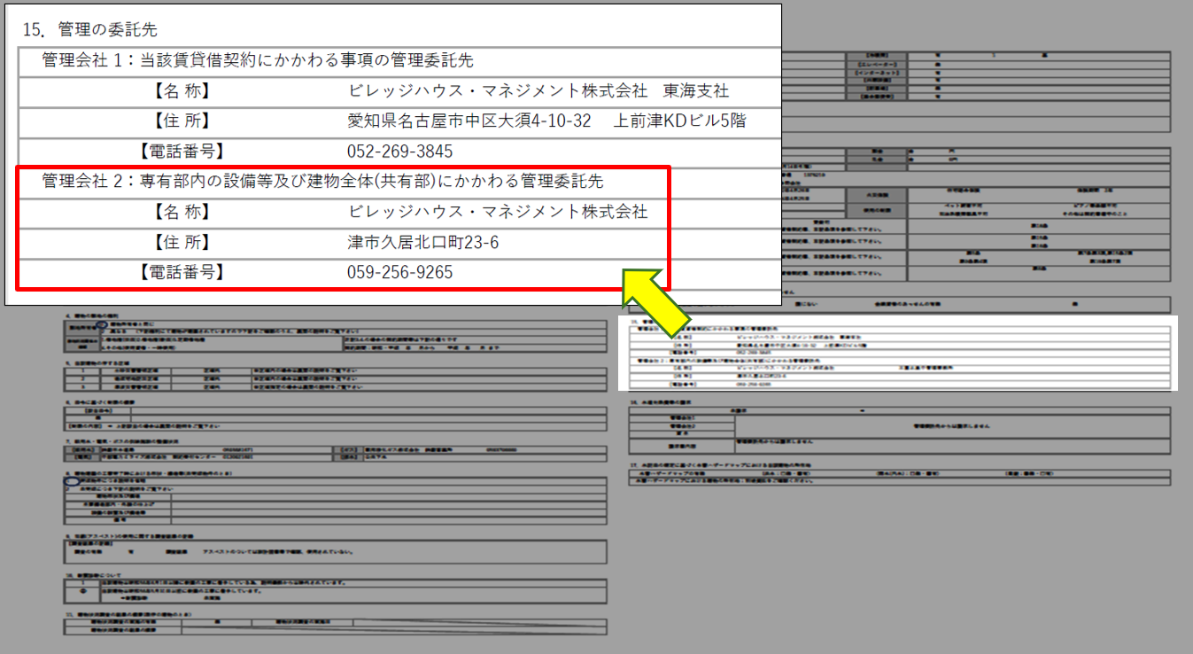1193x654 pixels.
Task: Click the blue circled option in section 4
Action: point(103,326)
